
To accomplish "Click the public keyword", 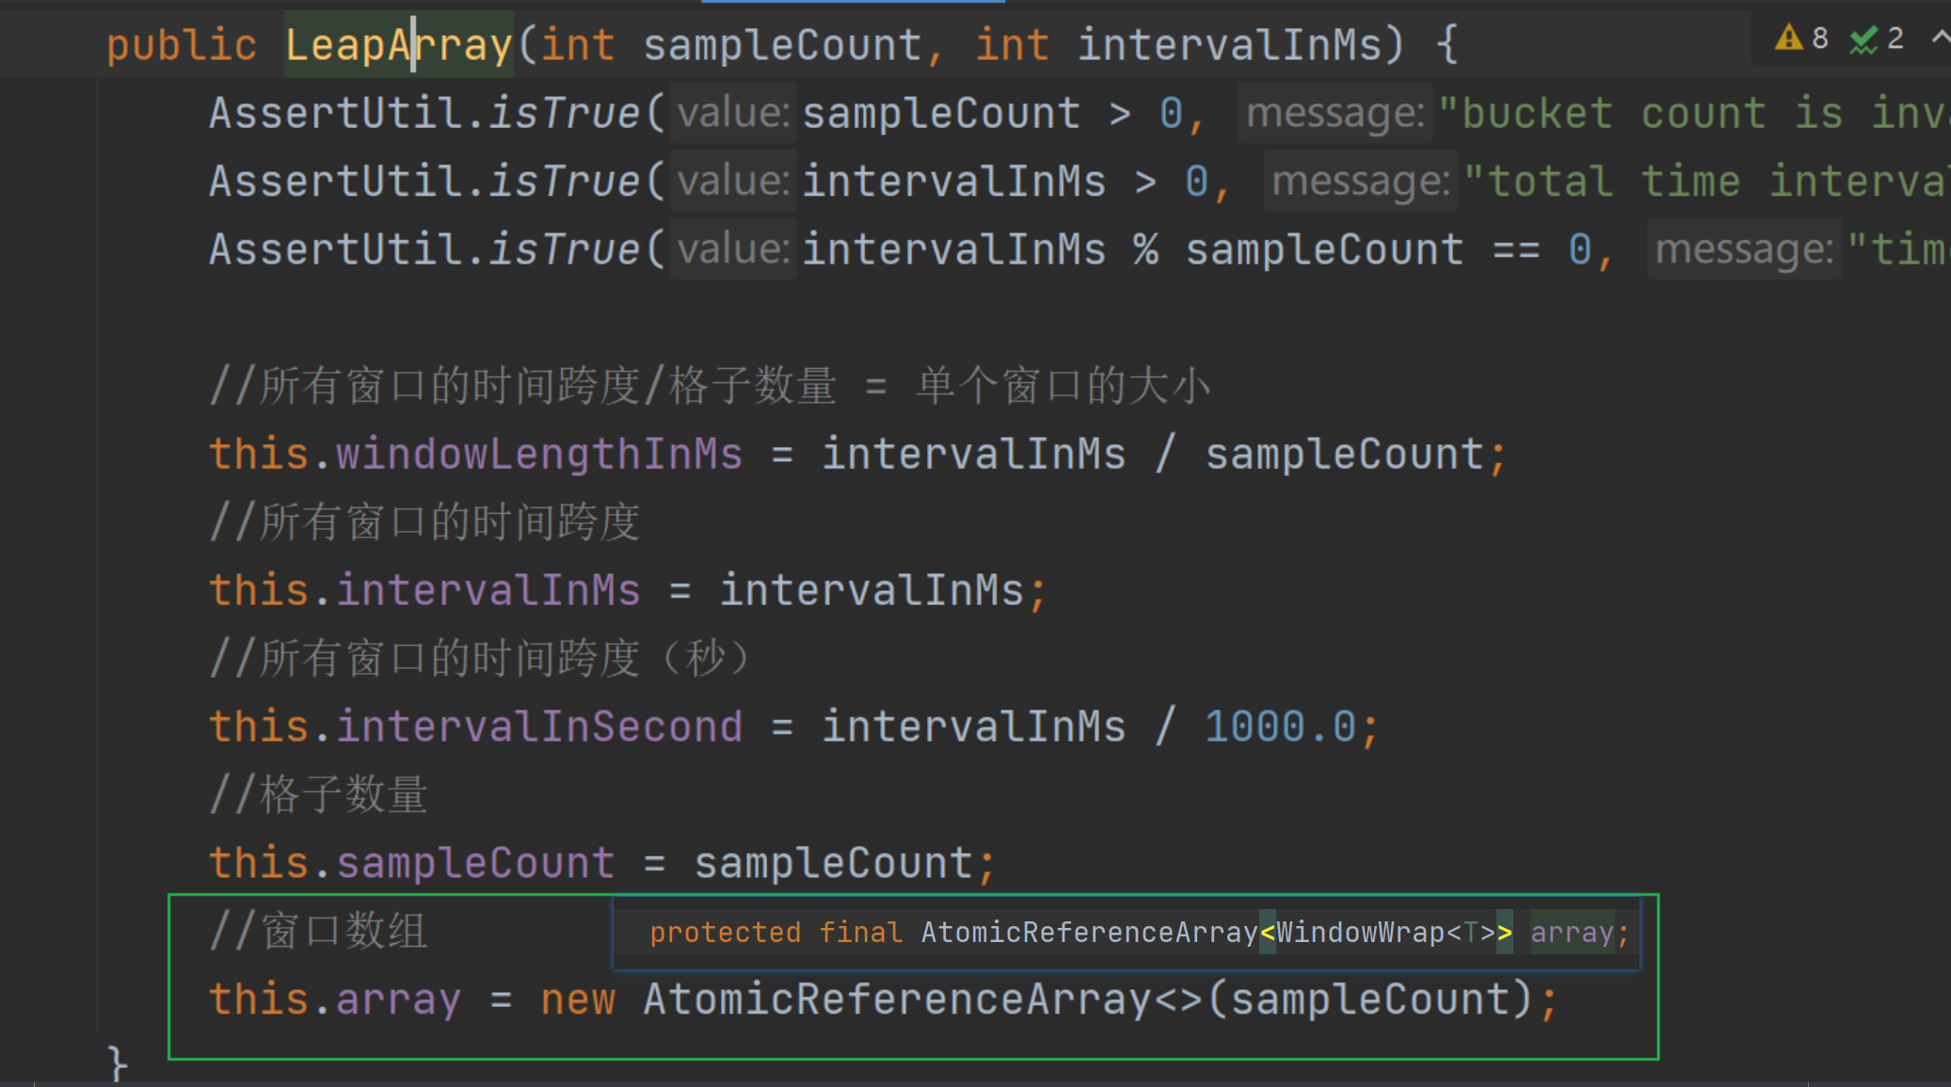I will (182, 44).
